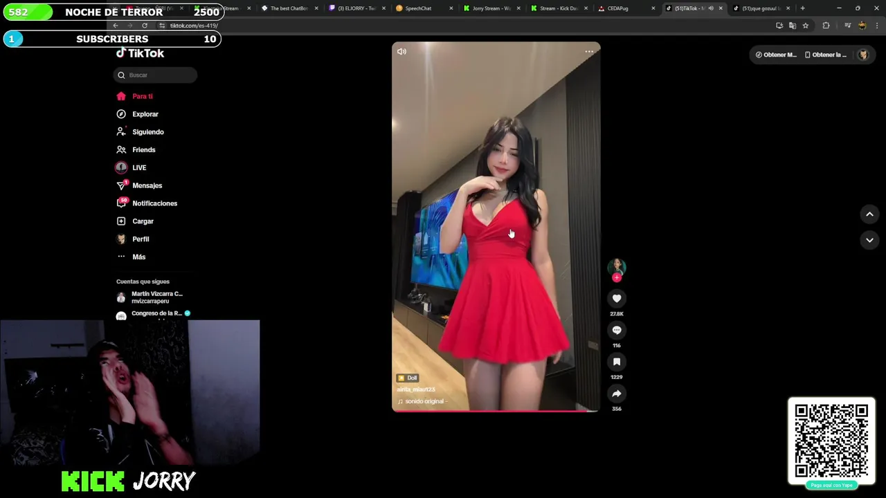Open the video's creator username link
The image size is (886, 498).
pyautogui.click(x=416, y=389)
